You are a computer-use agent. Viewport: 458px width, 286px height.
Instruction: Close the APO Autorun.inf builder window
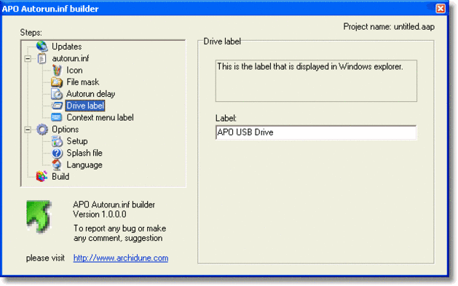pyautogui.click(x=441, y=8)
